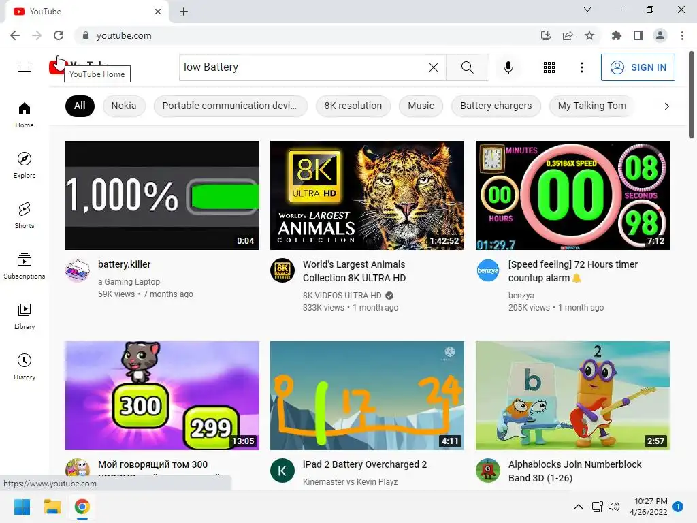697x523 pixels.
Task: Go to Home in sidebar
Action: tap(25, 114)
